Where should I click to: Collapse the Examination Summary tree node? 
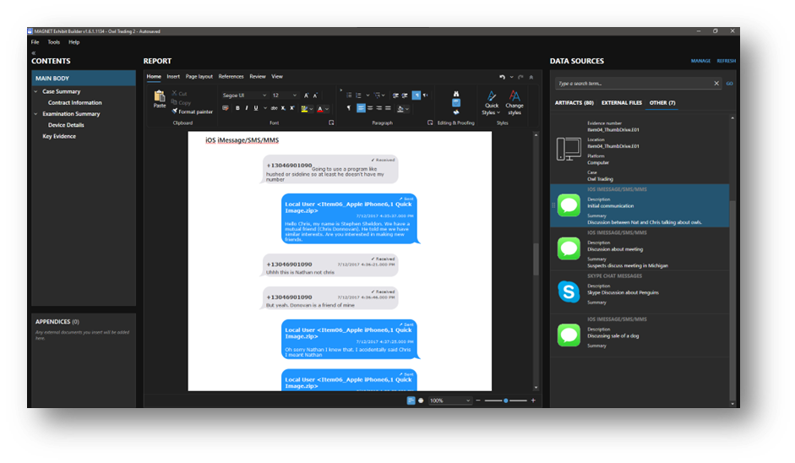[36, 114]
